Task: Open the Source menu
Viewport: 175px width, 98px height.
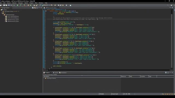Action: point(9,3)
